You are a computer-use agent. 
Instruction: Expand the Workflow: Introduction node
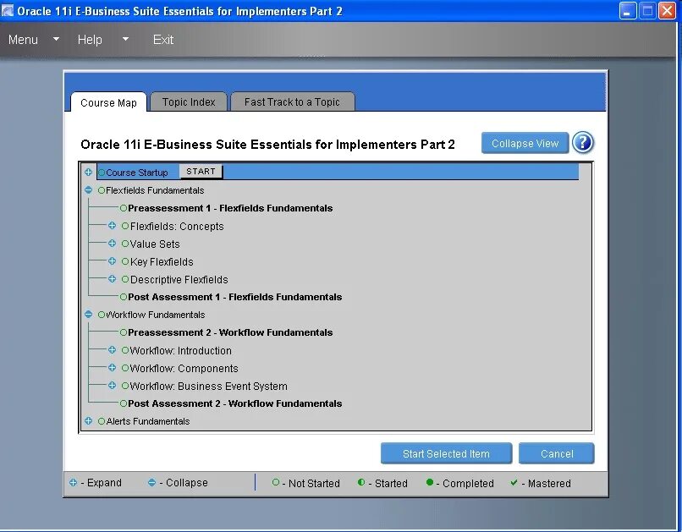pyautogui.click(x=113, y=350)
